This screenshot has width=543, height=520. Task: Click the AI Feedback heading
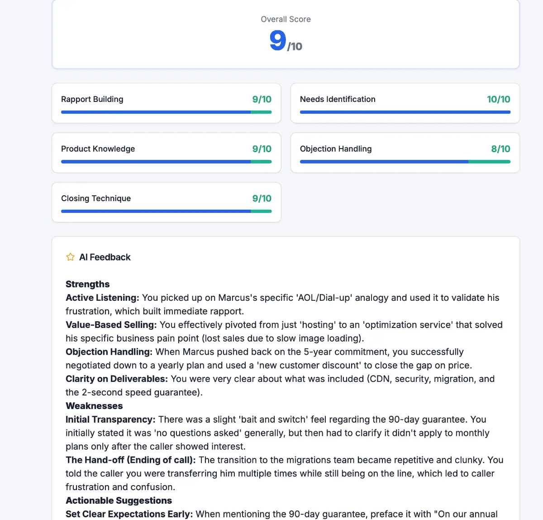(105, 257)
